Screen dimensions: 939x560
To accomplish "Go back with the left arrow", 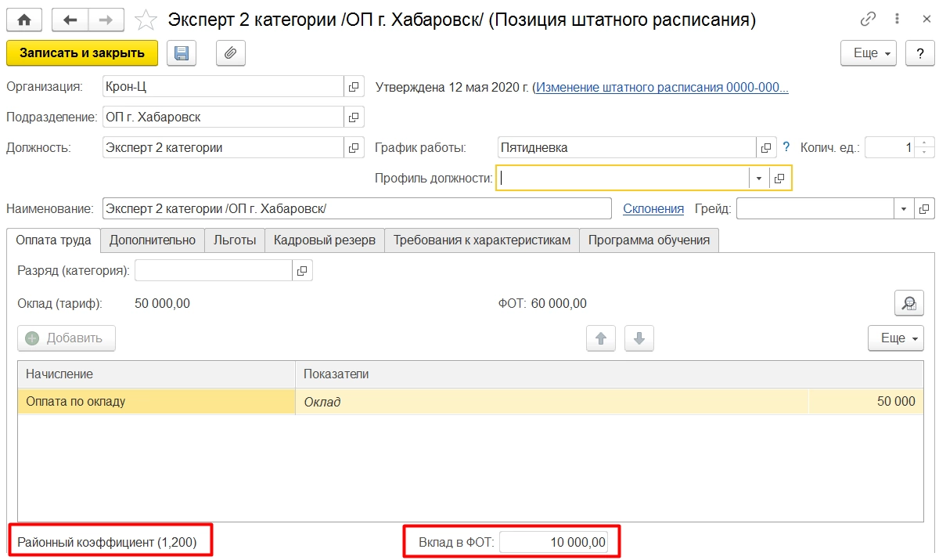I will (70, 20).
